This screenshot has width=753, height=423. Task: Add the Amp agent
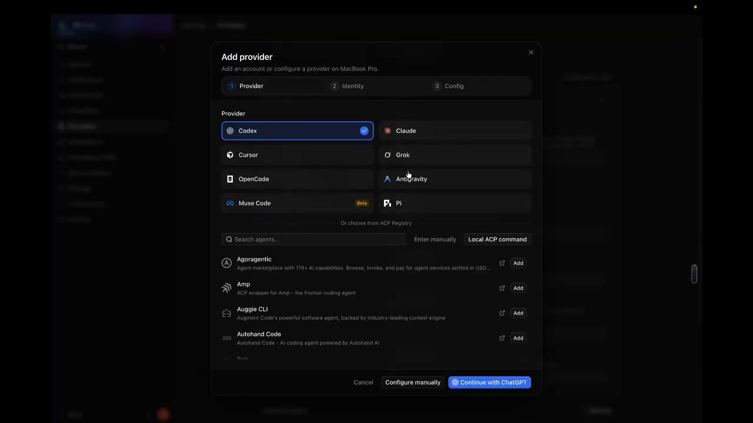pyautogui.click(x=518, y=288)
